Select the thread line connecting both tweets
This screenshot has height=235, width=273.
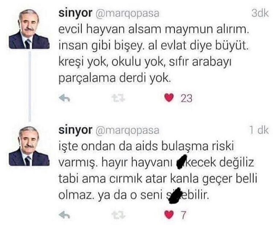(30, 87)
